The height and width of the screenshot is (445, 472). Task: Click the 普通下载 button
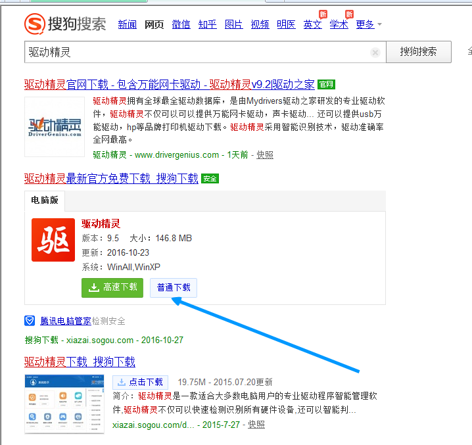point(174,288)
